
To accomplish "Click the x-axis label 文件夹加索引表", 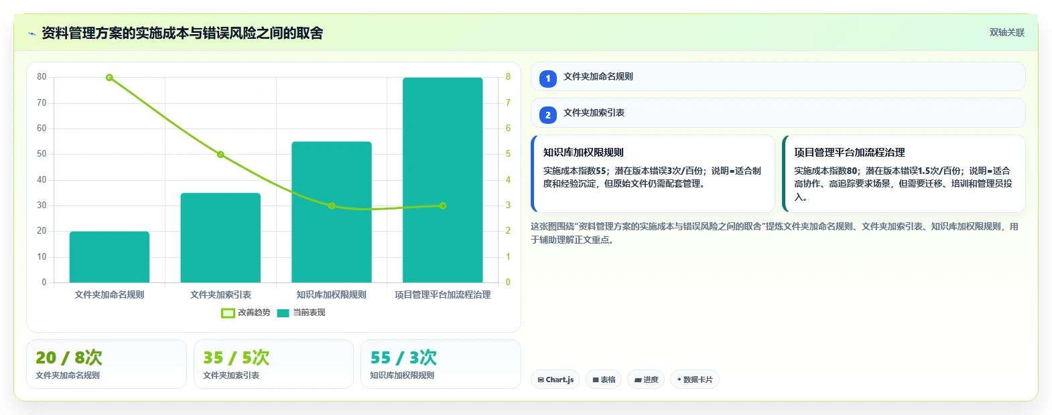I will 220,295.
